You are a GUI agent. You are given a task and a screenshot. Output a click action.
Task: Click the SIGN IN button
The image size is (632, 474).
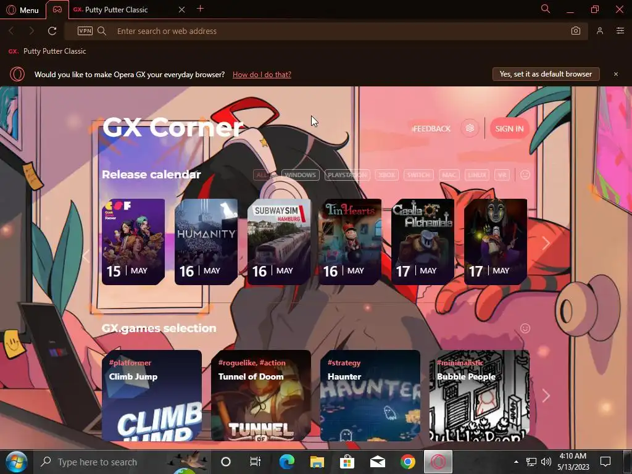pyautogui.click(x=509, y=128)
